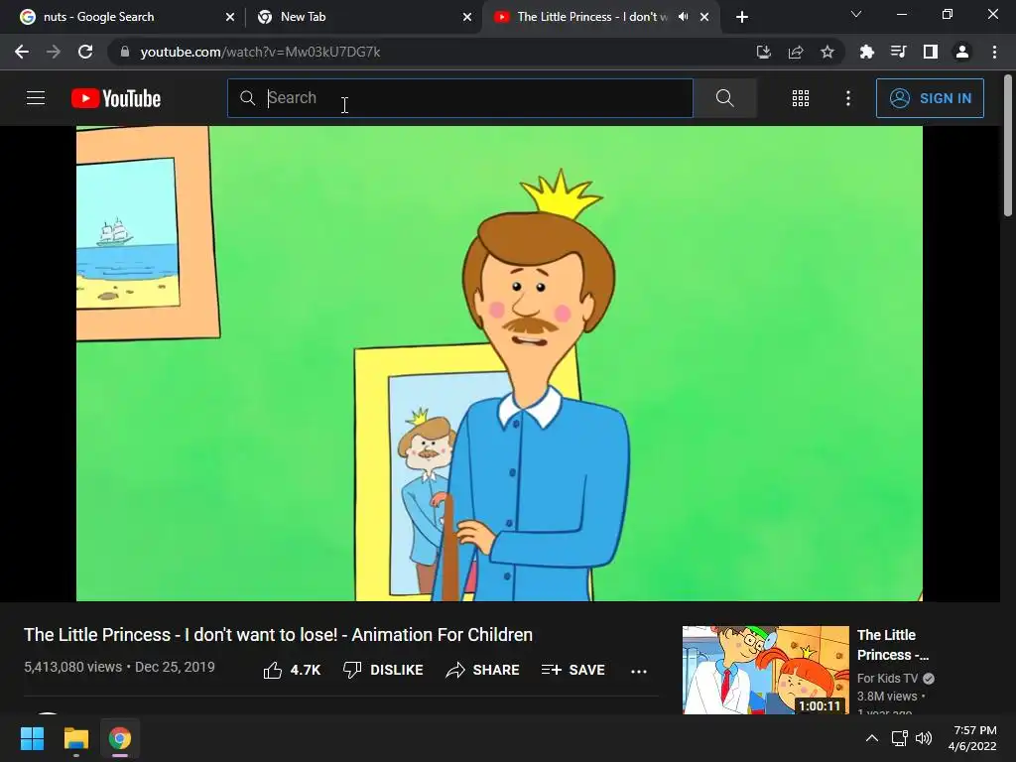Click the 5,413,080 views text
Viewport: 1016px width, 762px height.
[72, 667]
